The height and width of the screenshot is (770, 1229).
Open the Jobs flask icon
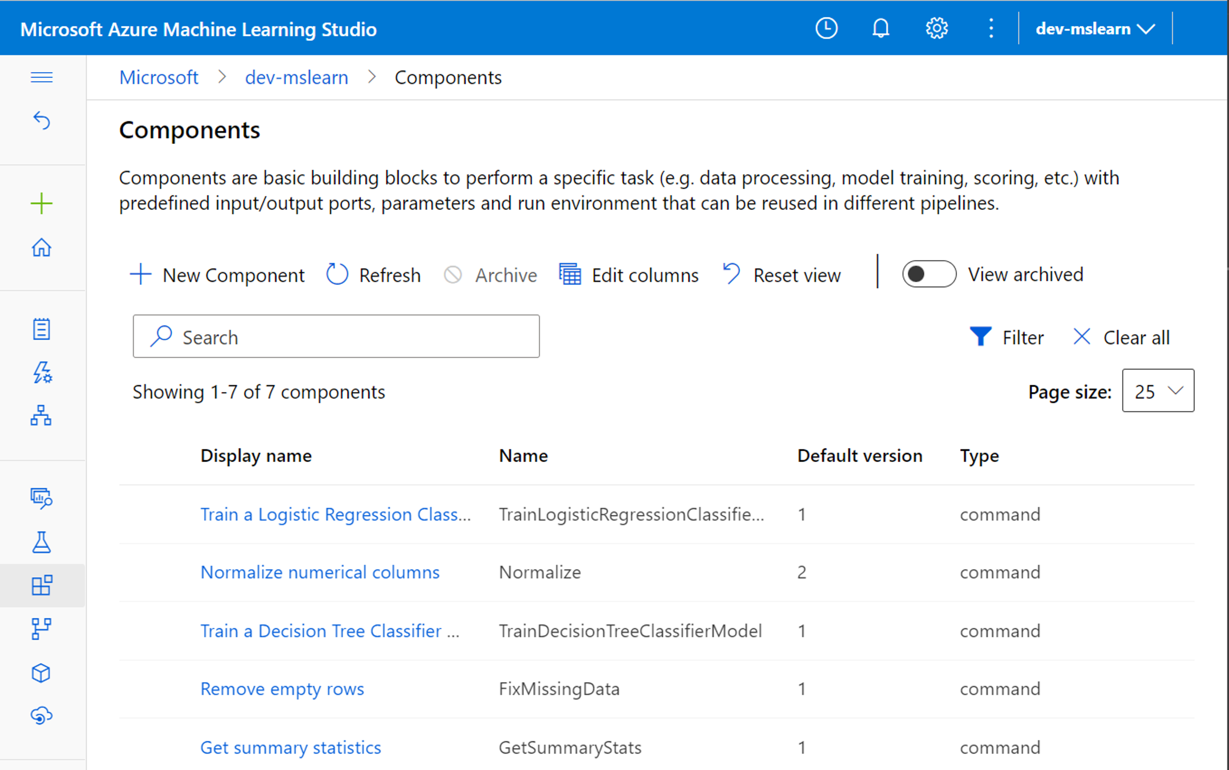(42, 543)
